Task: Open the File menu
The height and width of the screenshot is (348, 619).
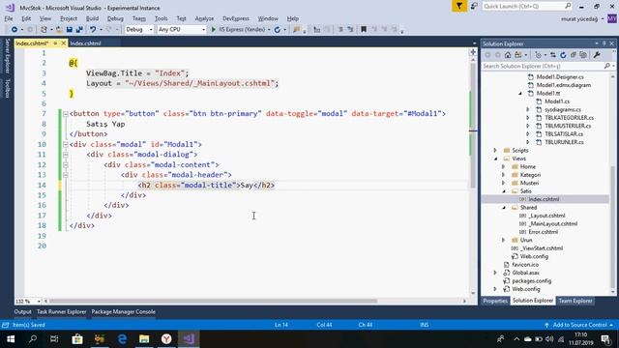Action: (9, 18)
